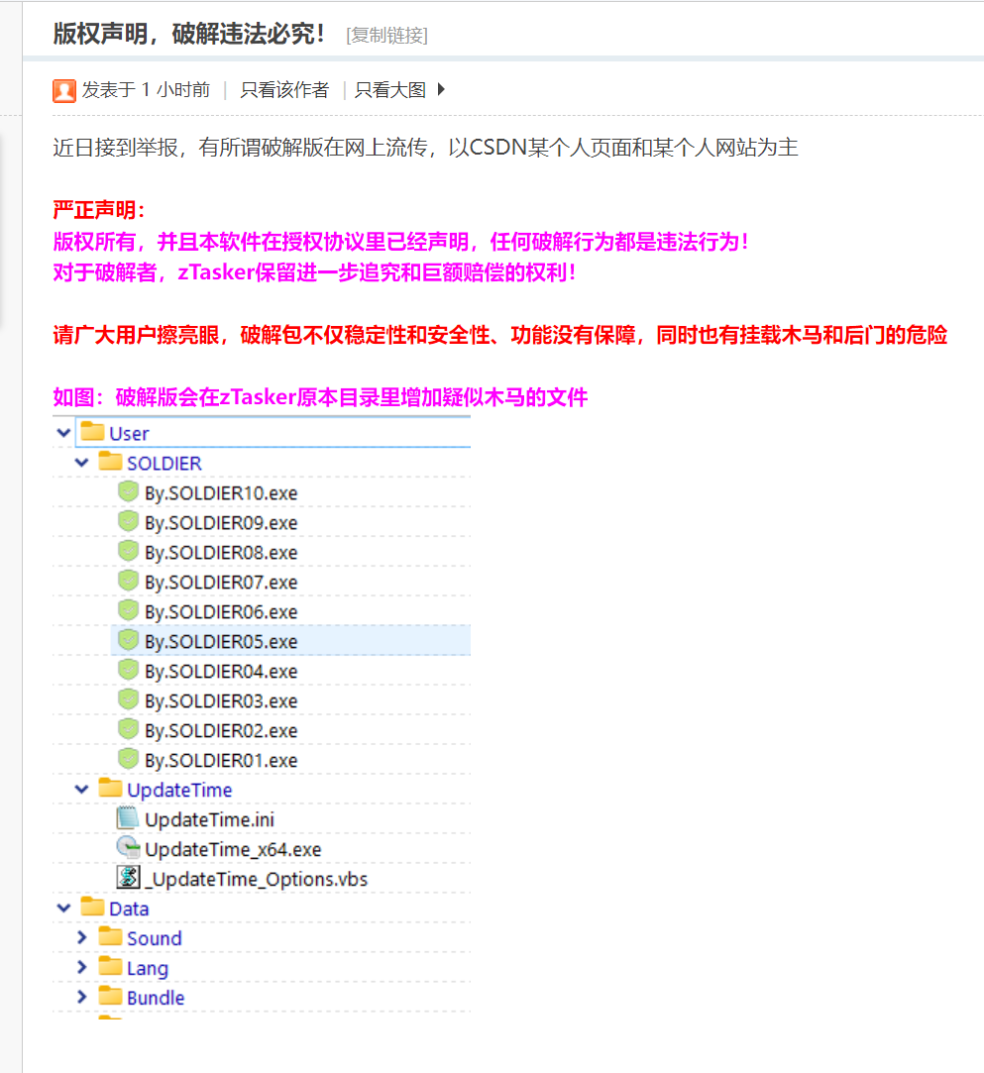Viewport: 984px width, 1073px height.
Task: Collapse the Data folder chevron
Action: pos(63,909)
